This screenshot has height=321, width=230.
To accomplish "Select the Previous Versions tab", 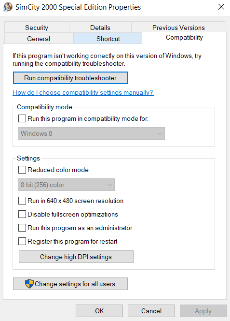I will pyautogui.click(x=178, y=28).
